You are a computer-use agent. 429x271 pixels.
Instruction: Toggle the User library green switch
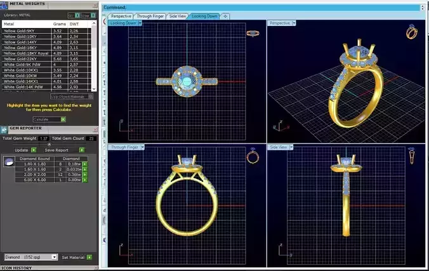pos(93,16)
